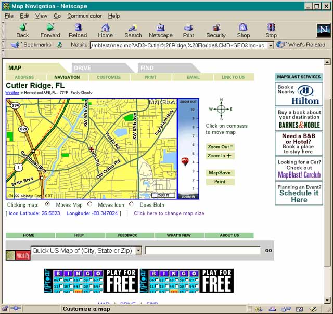333x314 pixels.
Task: Click the status bar connection icon
Action: pos(15,309)
